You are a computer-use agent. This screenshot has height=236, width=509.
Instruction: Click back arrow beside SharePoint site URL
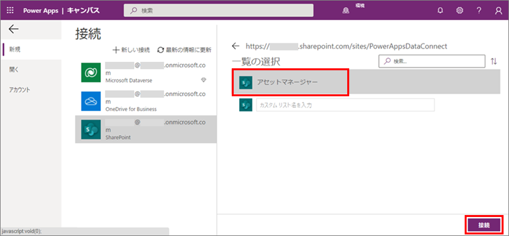[x=235, y=46]
